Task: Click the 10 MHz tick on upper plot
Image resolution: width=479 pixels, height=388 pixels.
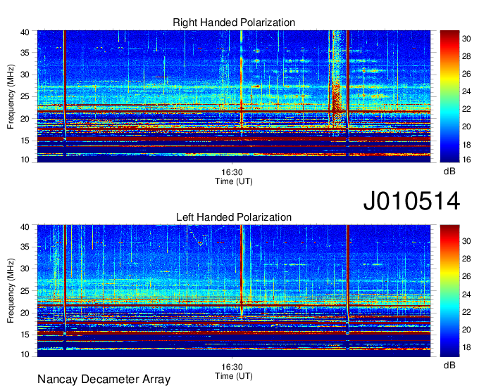Action: coord(25,160)
